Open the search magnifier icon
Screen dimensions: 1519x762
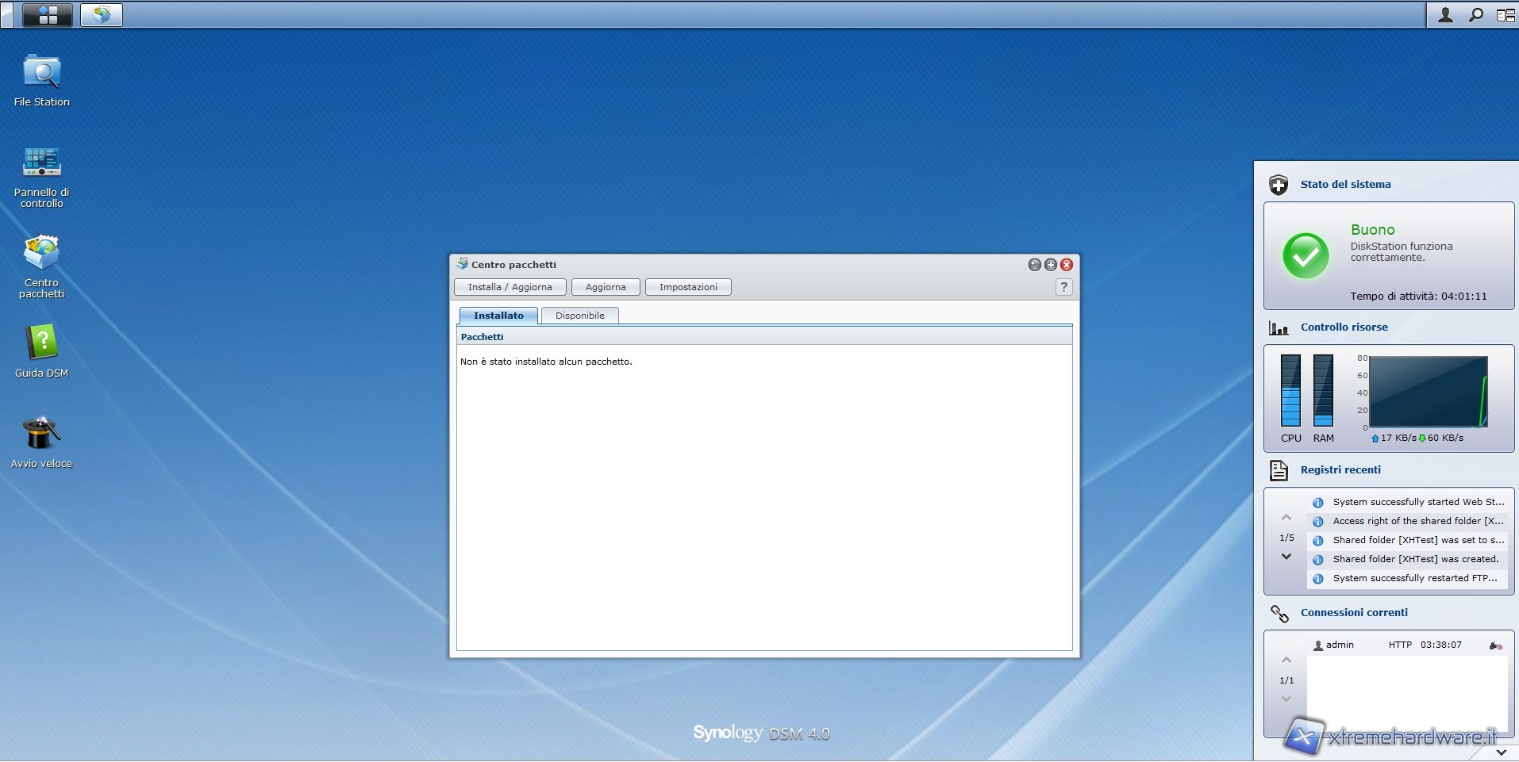tap(1475, 15)
